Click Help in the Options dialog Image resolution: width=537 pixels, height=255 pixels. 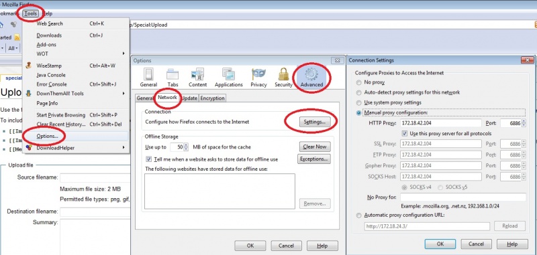322,246
